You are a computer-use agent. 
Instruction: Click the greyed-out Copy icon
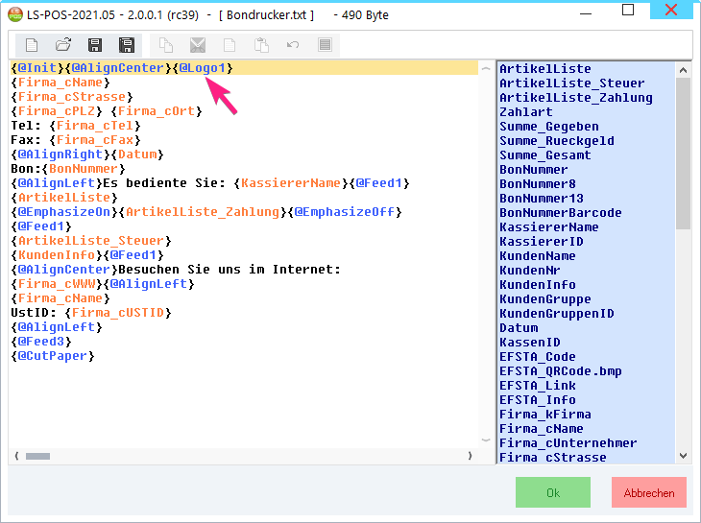pos(166,45)
